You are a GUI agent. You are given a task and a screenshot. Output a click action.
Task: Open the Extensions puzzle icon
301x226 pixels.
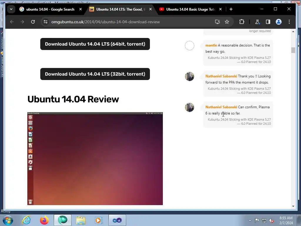coord(242,22)
